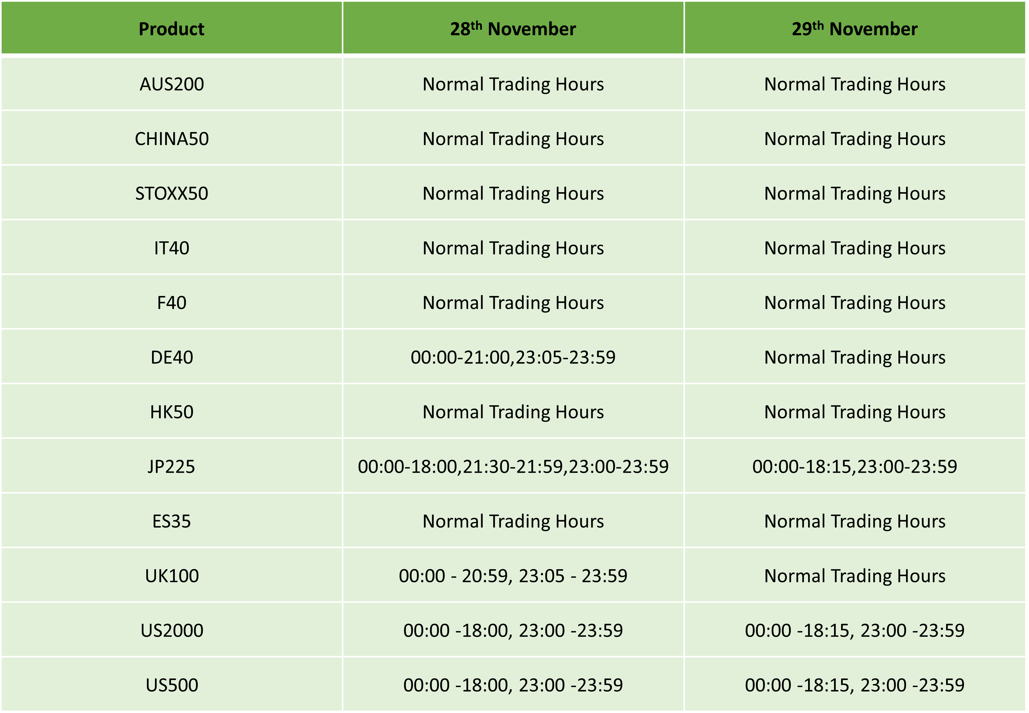Click the UK100 product name
The width and height of the screenshot is (1029, 713).
tap(171, 576)
